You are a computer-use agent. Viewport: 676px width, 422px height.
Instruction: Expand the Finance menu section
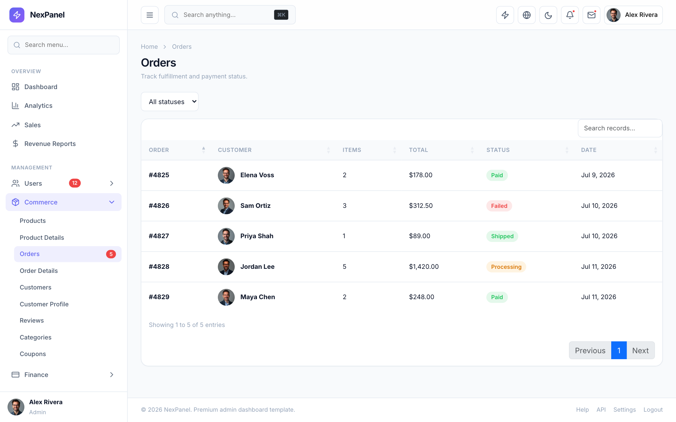pos(64,375)
